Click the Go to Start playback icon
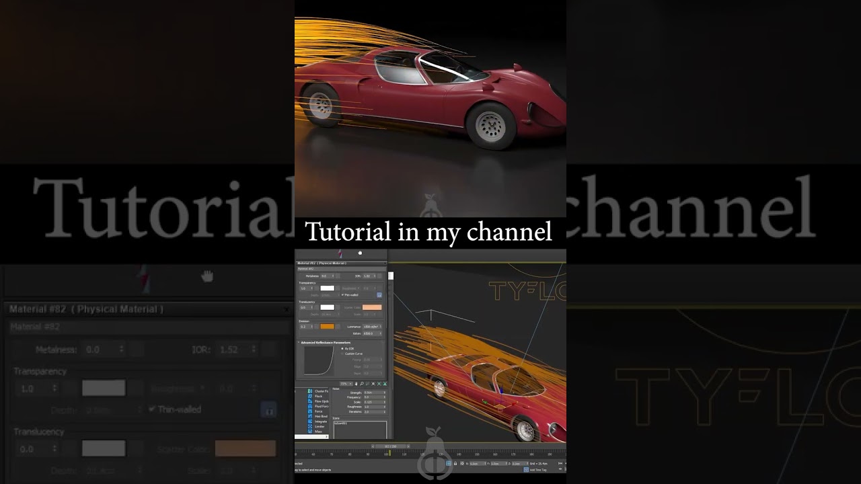The image size is (861, 484). (x=560, y=463)
